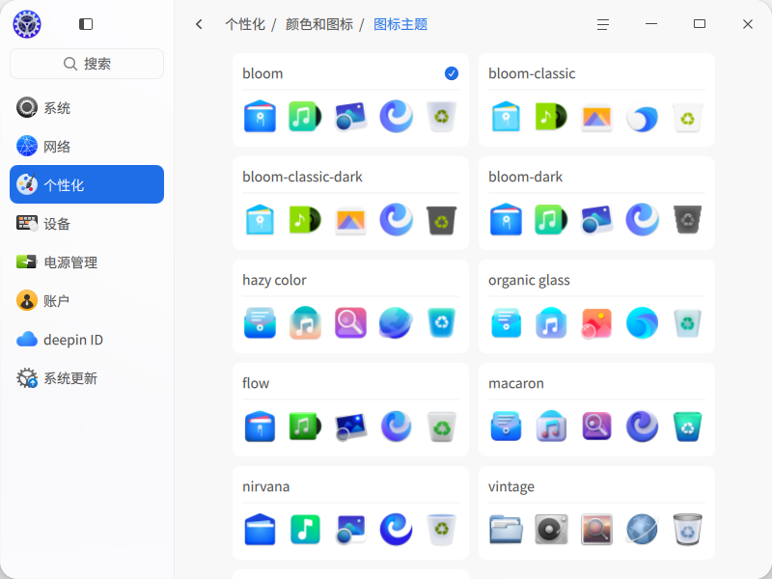This screenshot has height=579, width=772.
Task: Click the music icon in organic glass
Action: [551, 323]
